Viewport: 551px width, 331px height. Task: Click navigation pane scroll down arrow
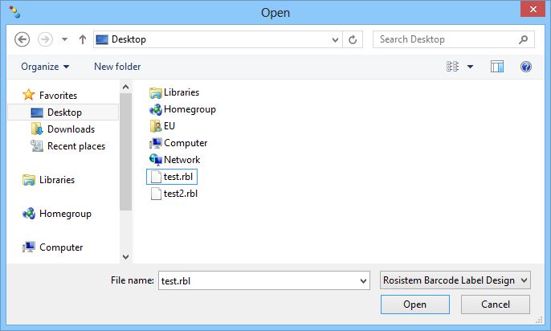126,257
